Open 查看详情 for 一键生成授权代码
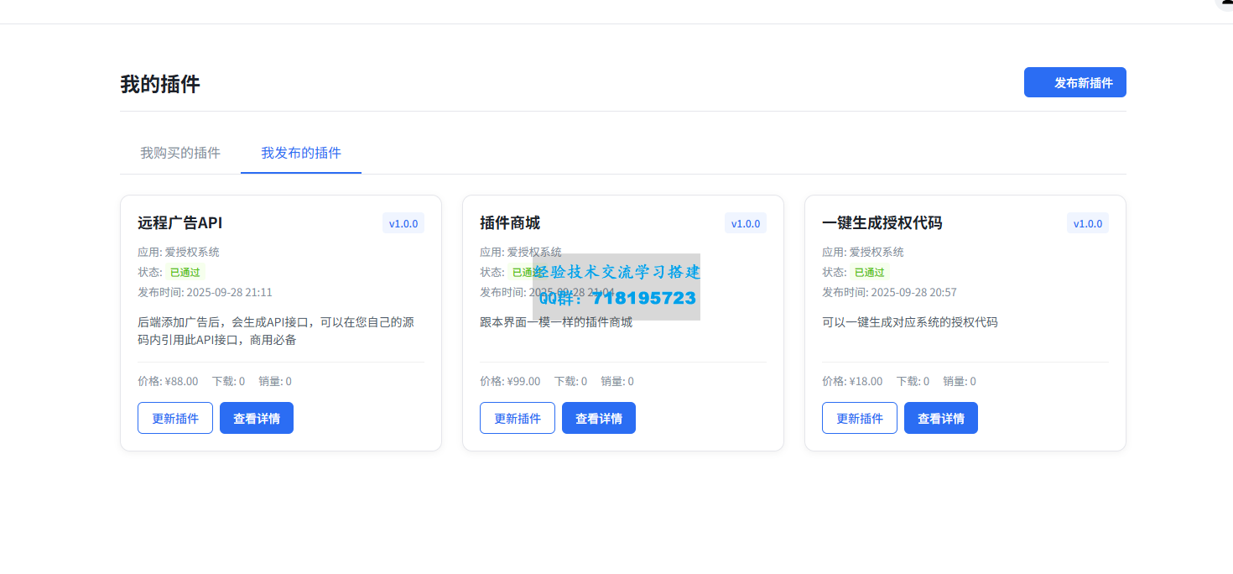The height and width of the screenshot is (574, 1233). coord(941,418)
